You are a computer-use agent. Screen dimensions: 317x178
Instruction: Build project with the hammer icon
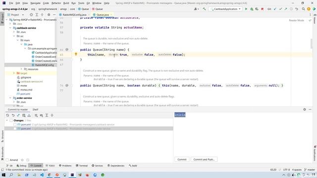point(204,9)
